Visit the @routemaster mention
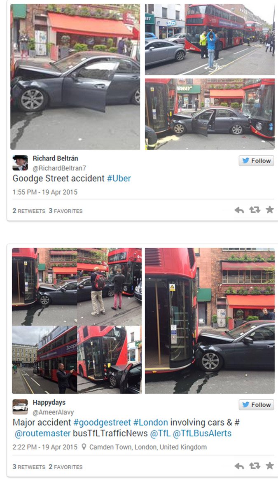This screenshot has width=278, height=487. [42, 433]
